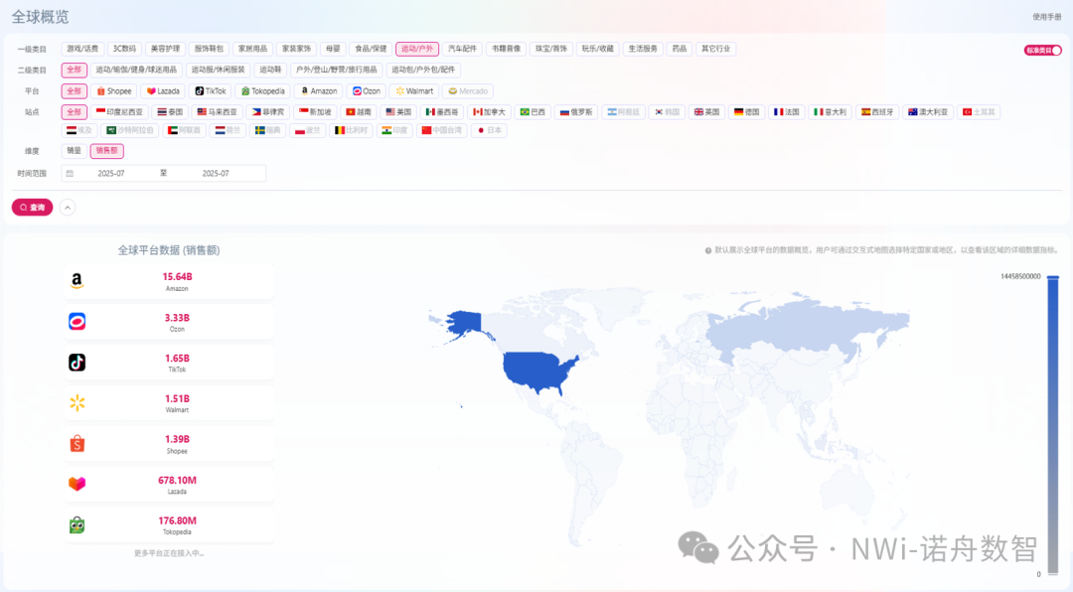1073x592 pixels.
Task: Open the end month 2025-07 picker
Action: click(x=216, y=174)
